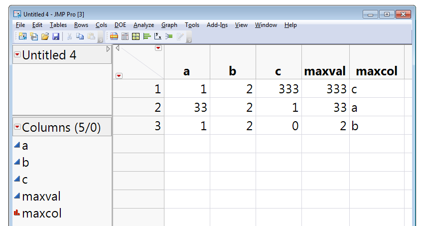The height and width of the screenshot is (226, 423).
Task: Open the Columns panel red triangle menu
Action: (x=18, y=127)
